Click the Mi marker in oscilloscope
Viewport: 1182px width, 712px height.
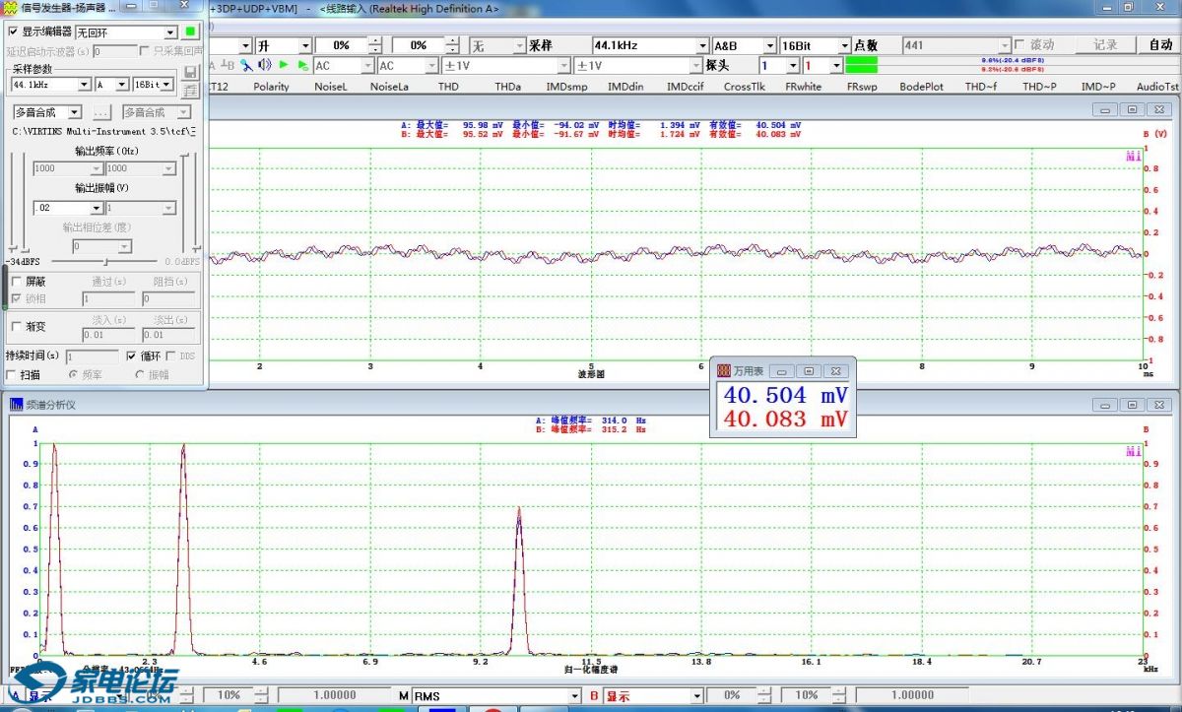tap(1133, 156)
